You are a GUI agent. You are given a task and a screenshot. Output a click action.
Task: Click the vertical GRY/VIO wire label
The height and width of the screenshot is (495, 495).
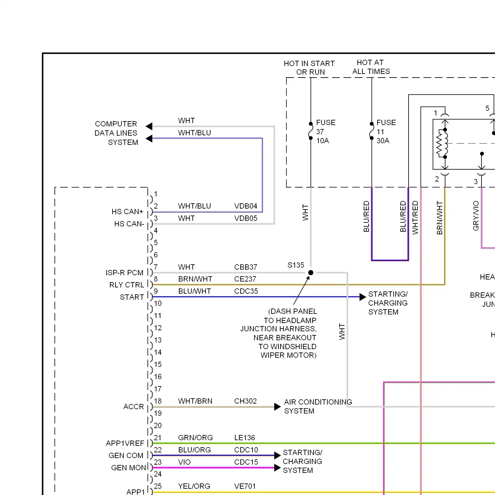[476, 215]
